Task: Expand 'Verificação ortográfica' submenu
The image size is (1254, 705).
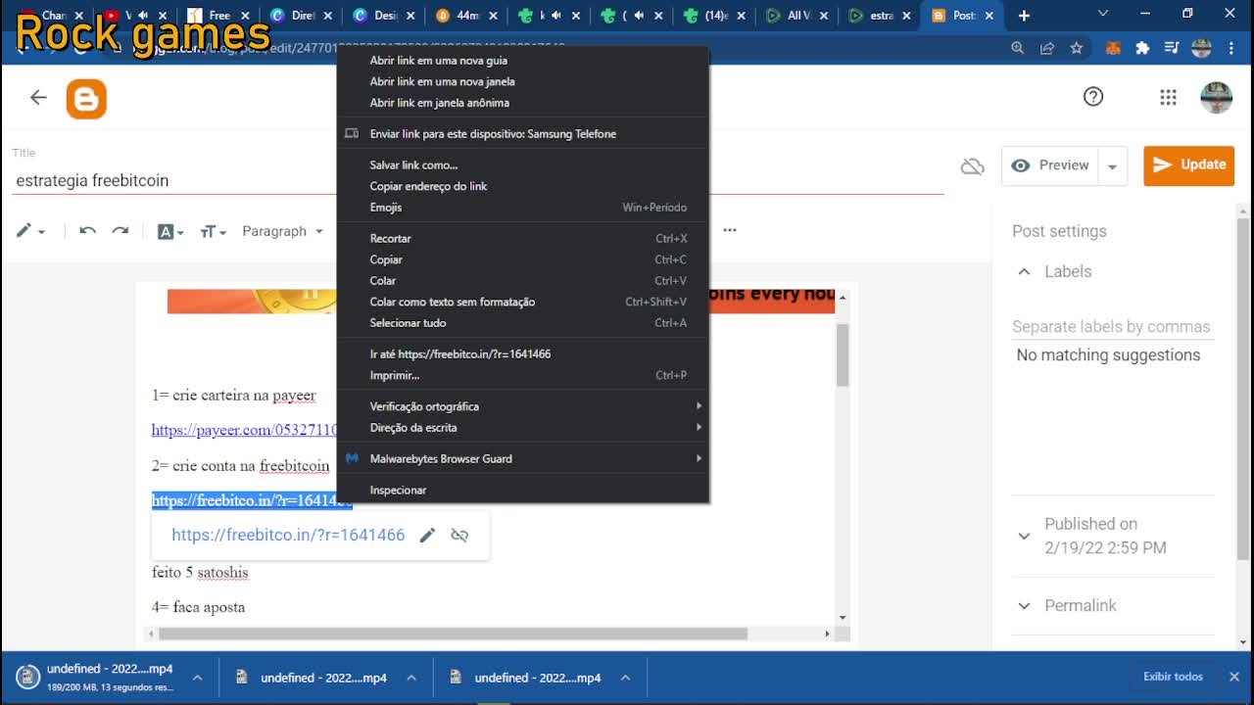Action: click(x=522, y=406)
